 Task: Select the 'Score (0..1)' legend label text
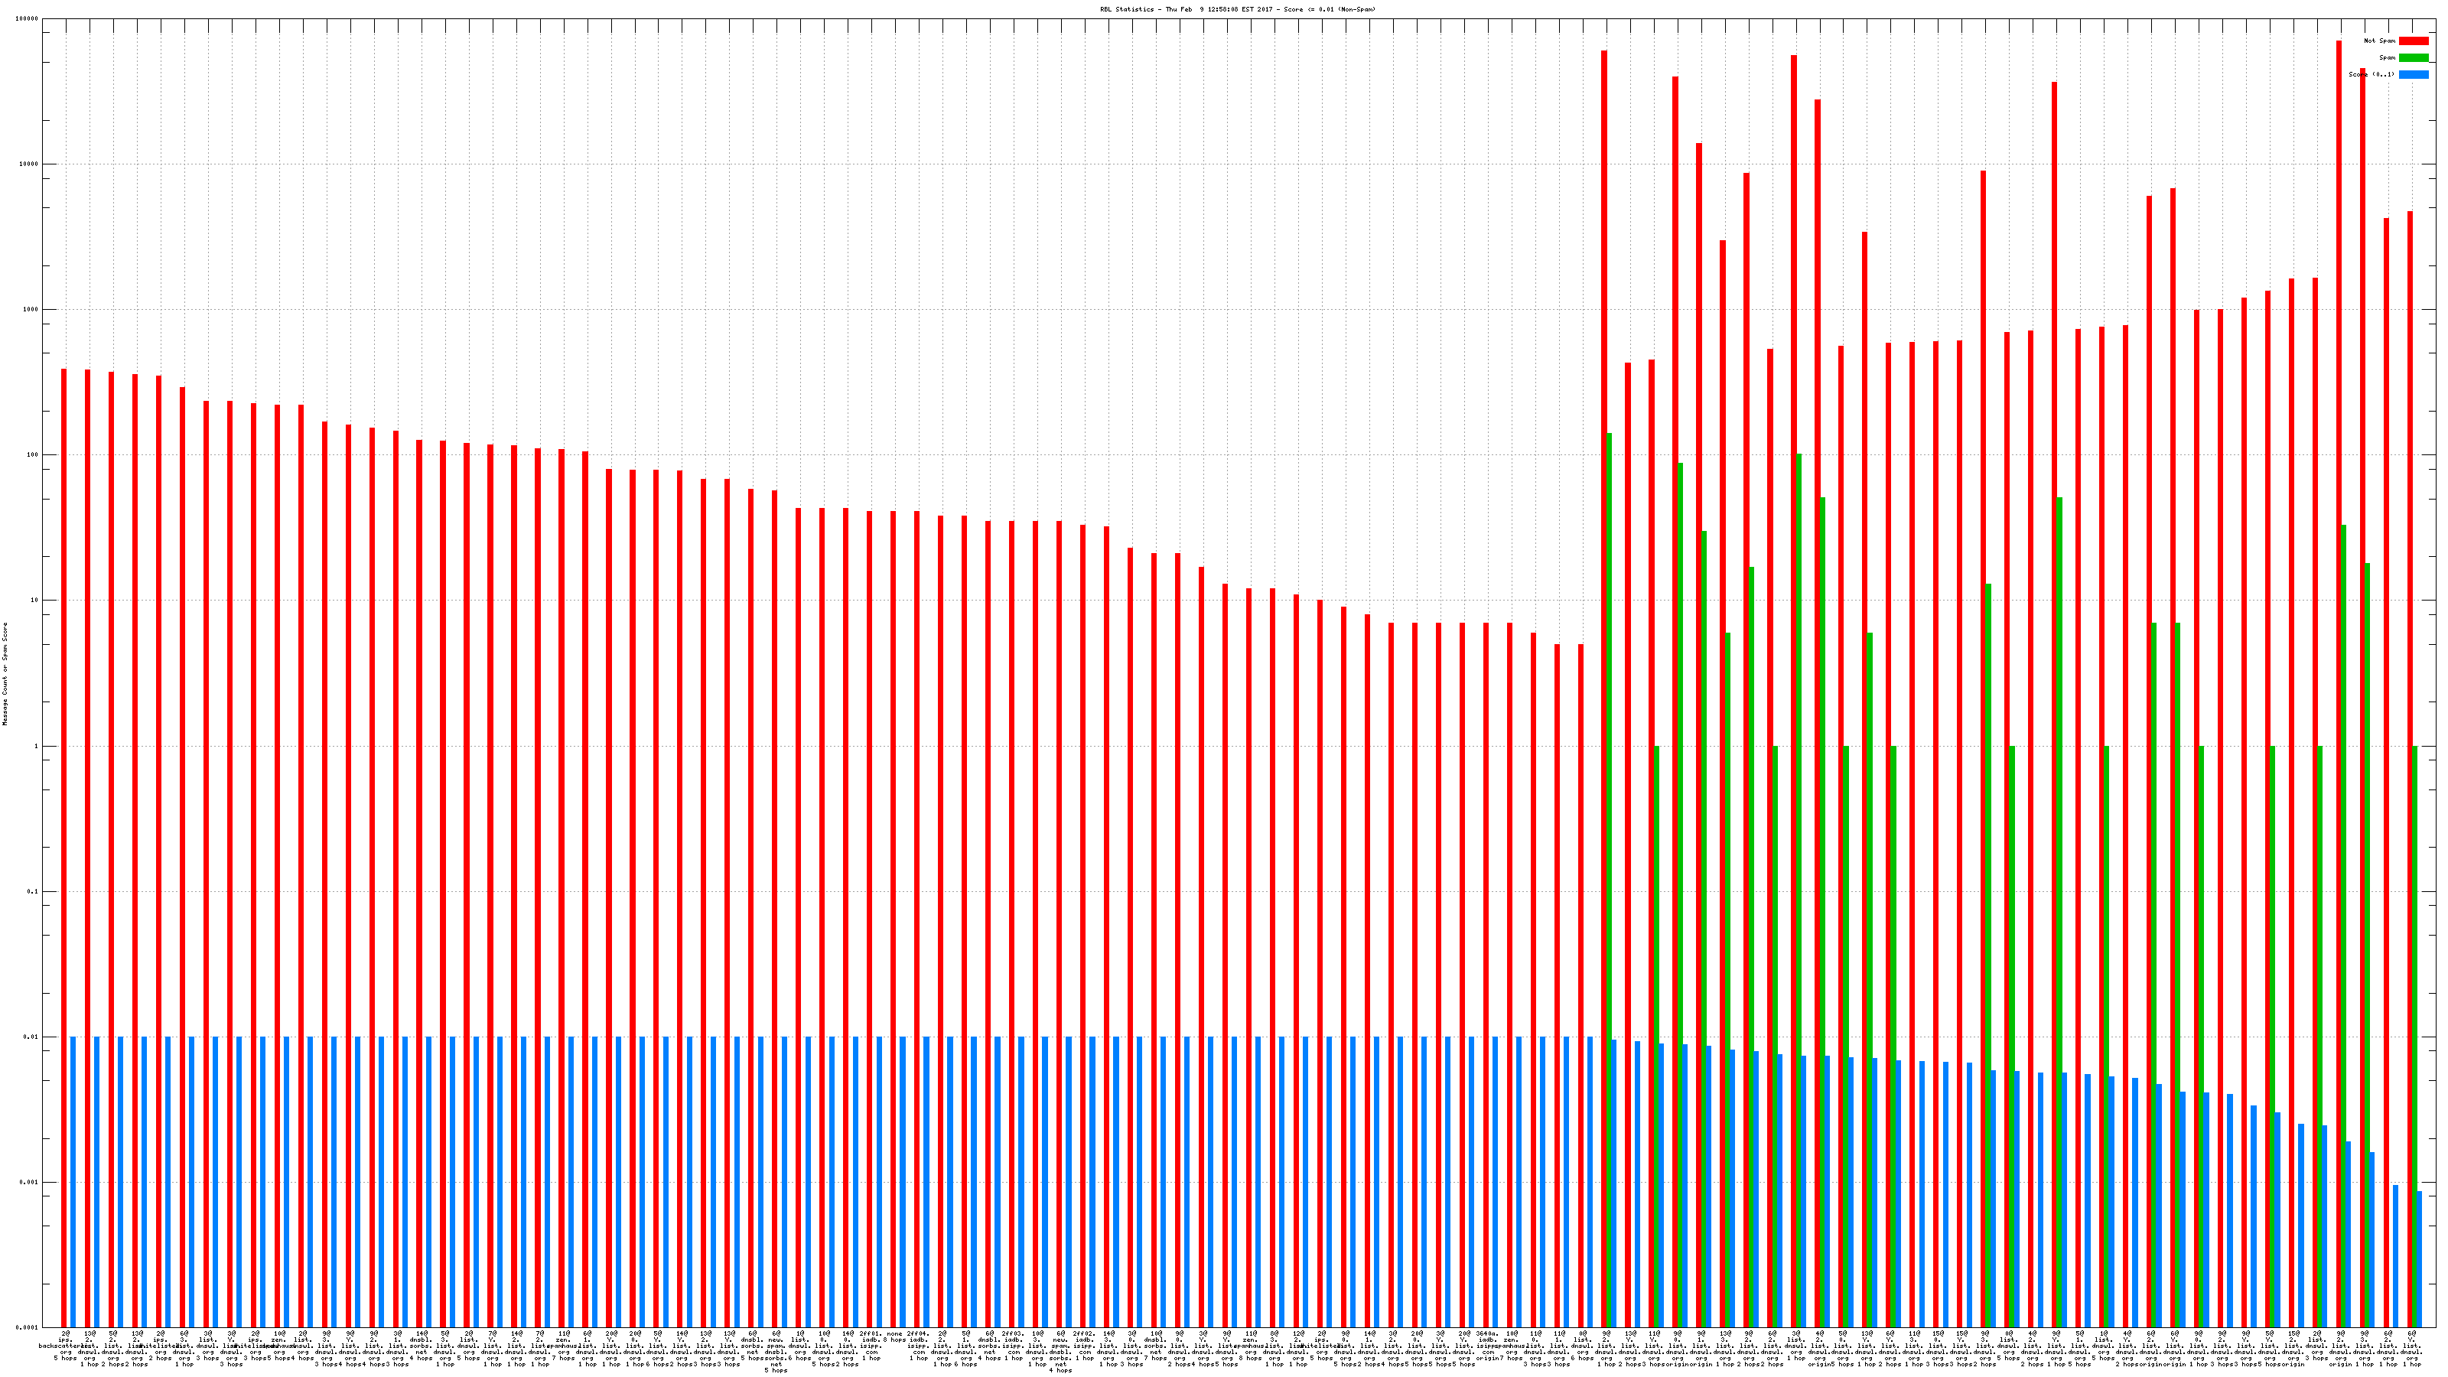[2371, 74]
